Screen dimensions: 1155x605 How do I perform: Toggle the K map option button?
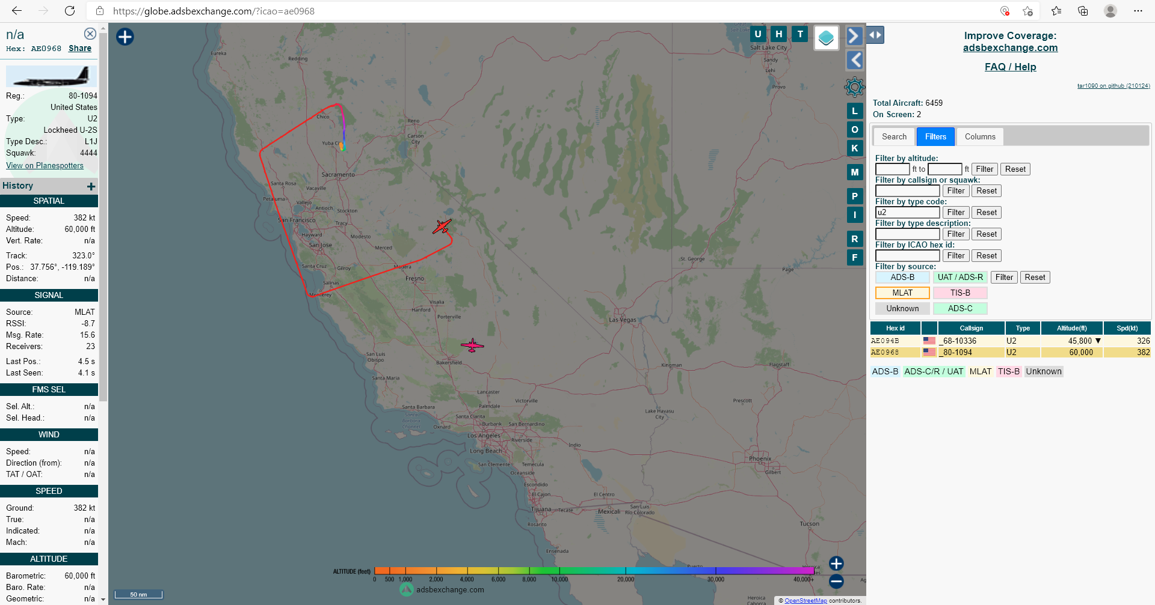[x=854, y=148]
